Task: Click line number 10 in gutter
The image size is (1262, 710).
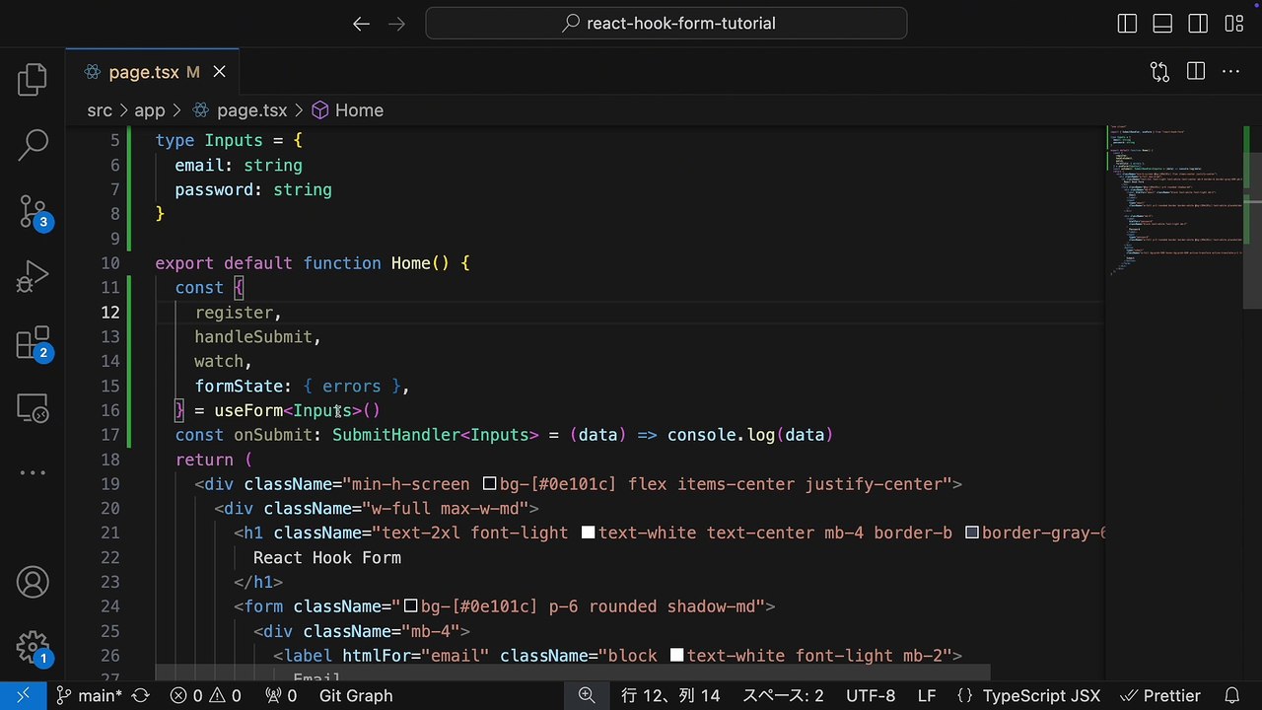Action: coord(109,263)
